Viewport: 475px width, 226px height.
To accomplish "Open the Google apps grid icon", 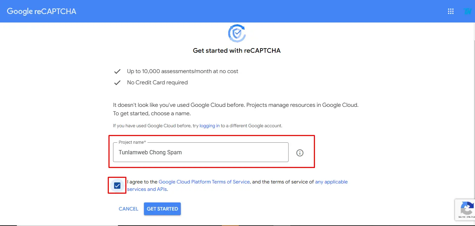I will (451, 11).
